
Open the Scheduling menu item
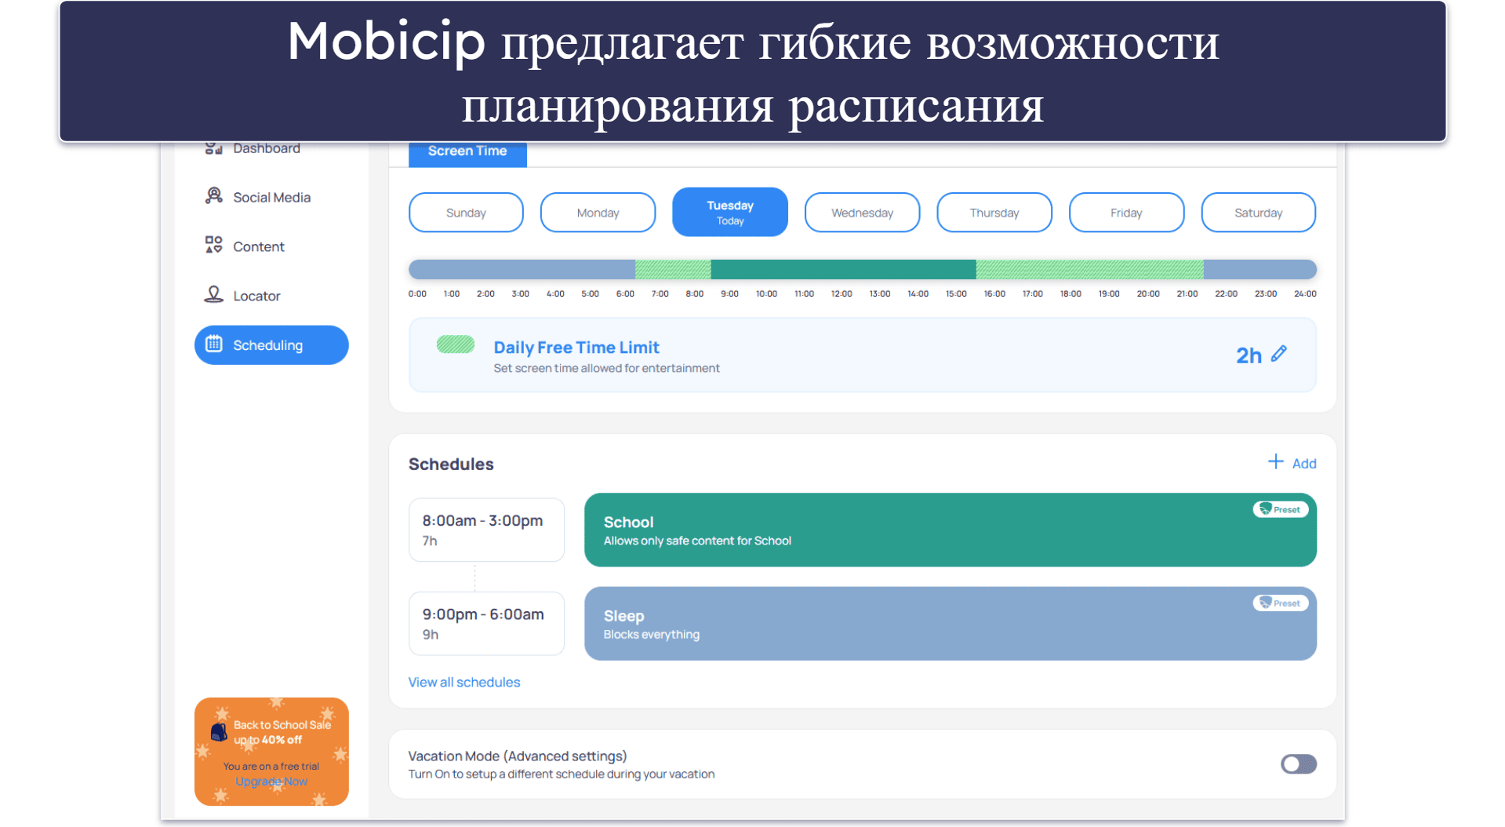[x=271, y=345]
